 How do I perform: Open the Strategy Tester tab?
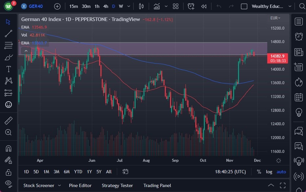pos(117,185)
